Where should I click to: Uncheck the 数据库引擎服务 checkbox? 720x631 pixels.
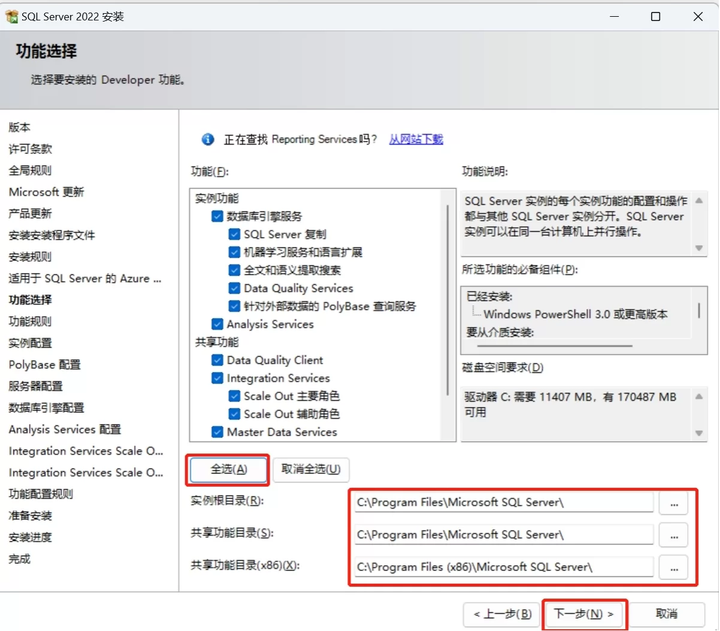pos(217,216)
